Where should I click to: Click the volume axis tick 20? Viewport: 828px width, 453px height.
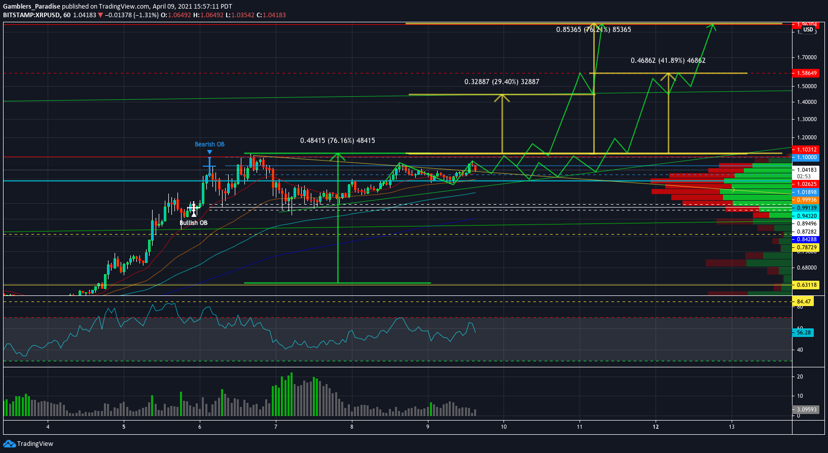pos(800,377)
